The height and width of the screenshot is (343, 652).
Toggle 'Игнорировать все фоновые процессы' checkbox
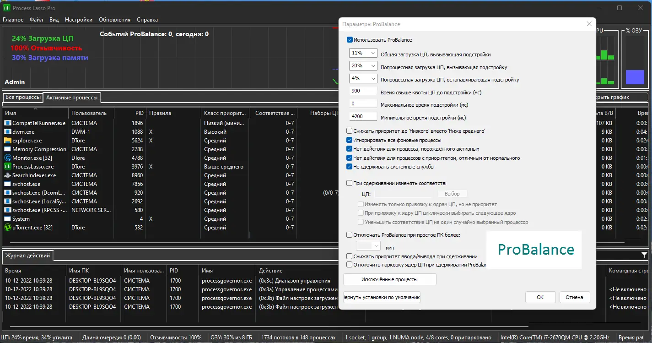350,140
